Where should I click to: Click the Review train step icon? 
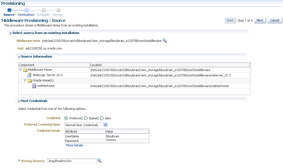coord(58,10)
